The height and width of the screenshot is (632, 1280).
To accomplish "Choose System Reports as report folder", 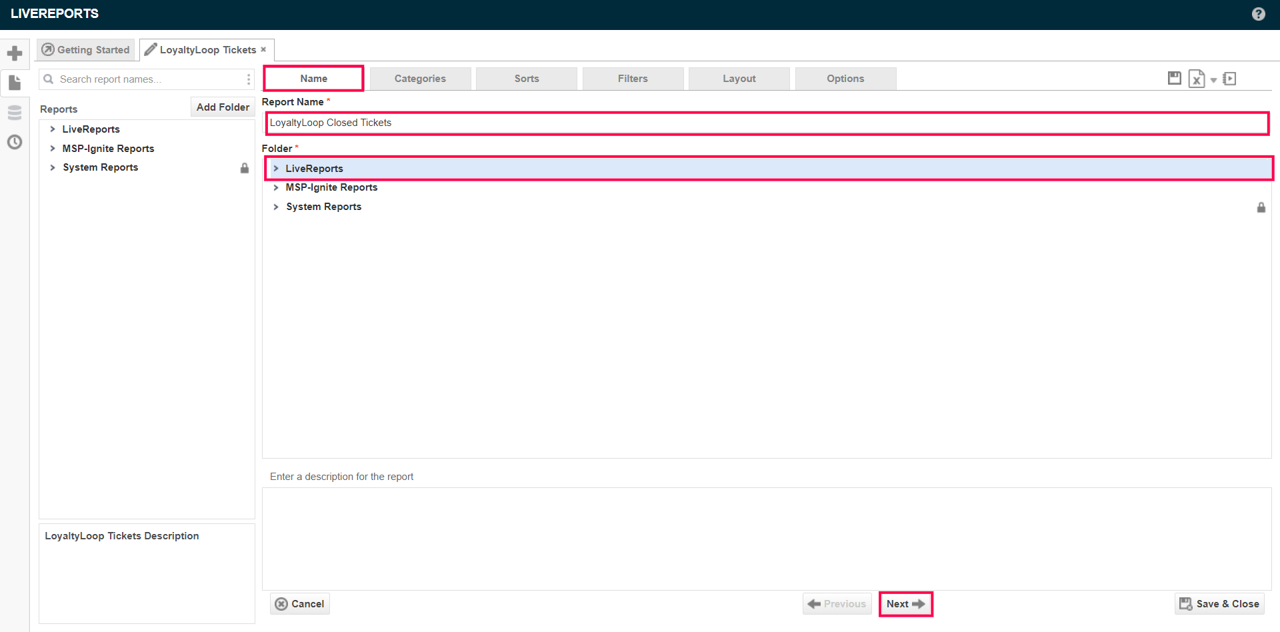I will pyautogui.click(x=324, y=207).
